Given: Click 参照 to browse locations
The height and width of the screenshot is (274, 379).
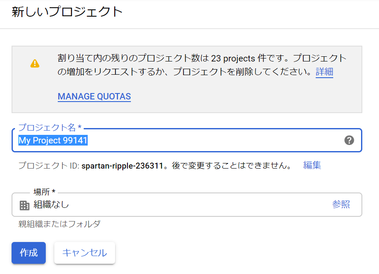Looking at the screenshot, I should (341, 204).
